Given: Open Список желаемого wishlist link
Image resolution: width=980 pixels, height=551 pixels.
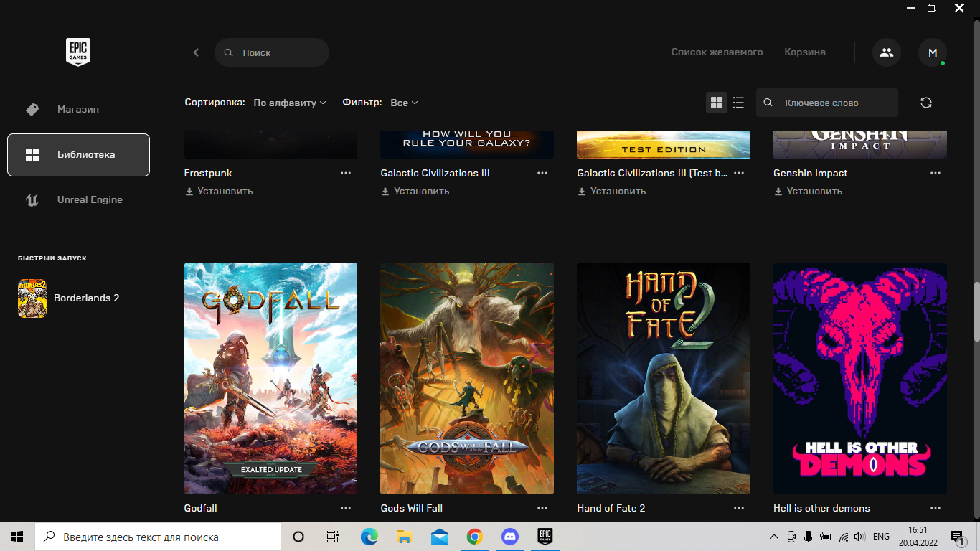Looking at the screenshot, I should coord(717,52).
